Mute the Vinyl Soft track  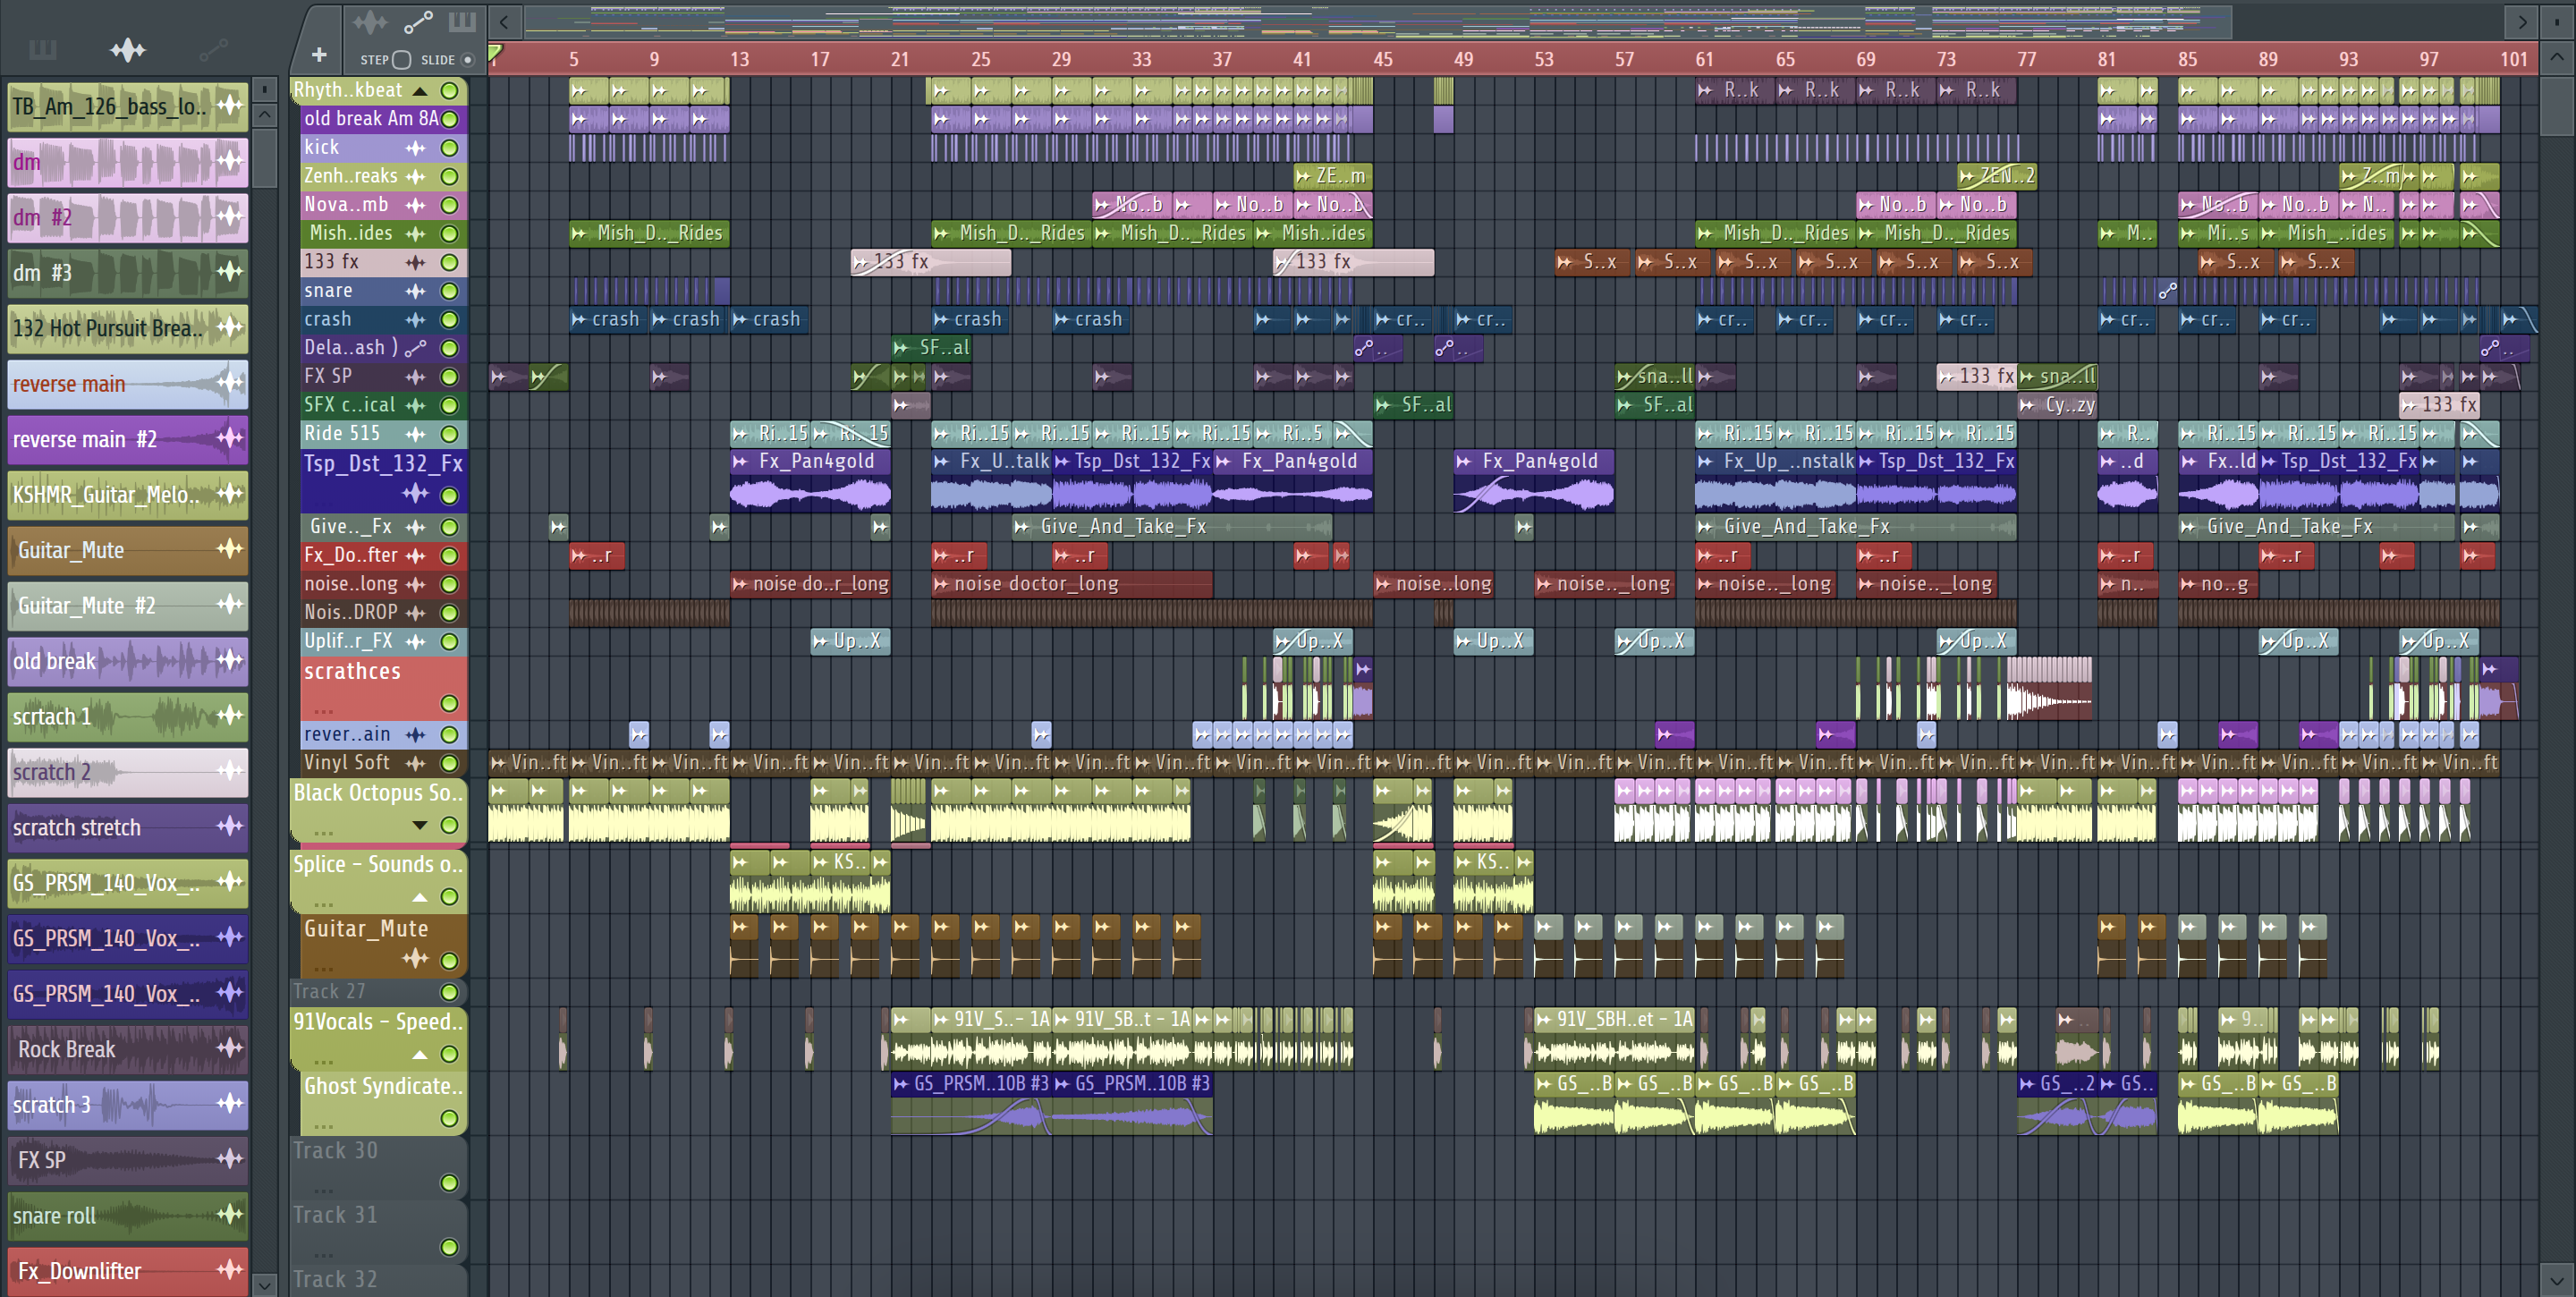tap(450, 764)
